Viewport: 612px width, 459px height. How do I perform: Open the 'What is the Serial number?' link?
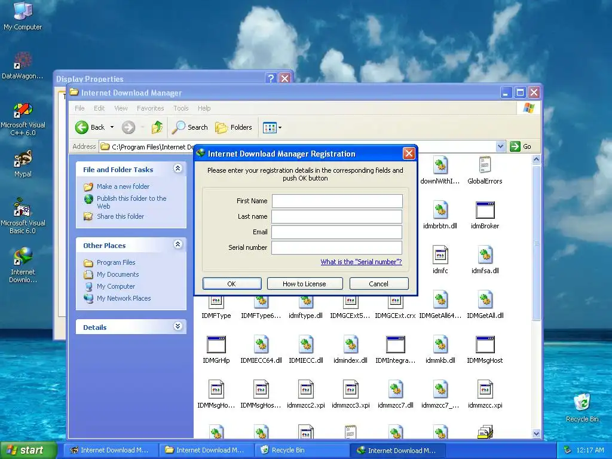click(361, 262)
